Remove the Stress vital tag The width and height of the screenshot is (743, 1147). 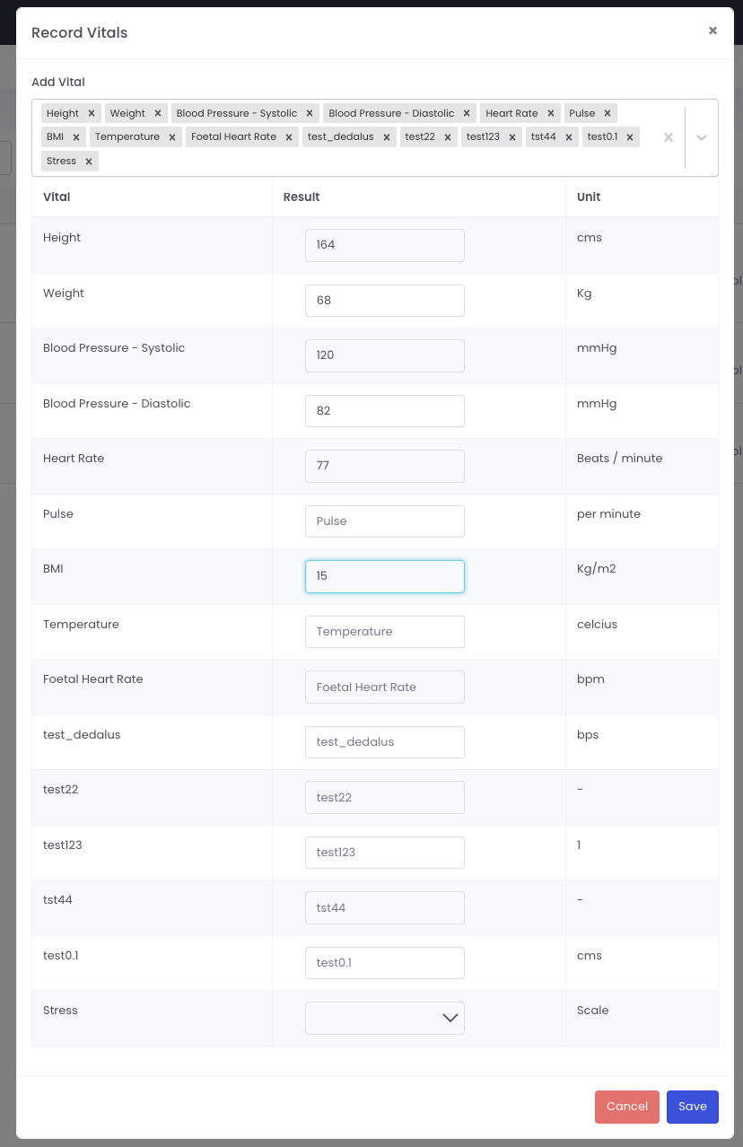(89, 162)
